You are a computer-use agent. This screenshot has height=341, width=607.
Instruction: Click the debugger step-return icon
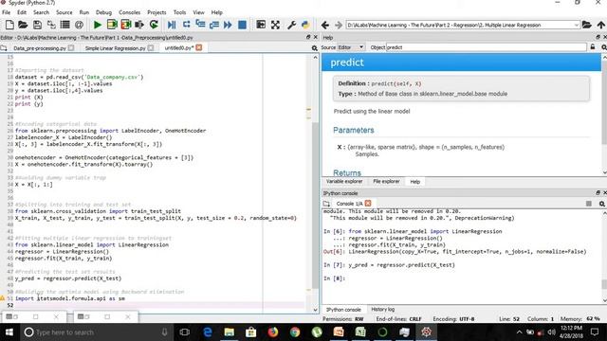[x=214, y=25]
